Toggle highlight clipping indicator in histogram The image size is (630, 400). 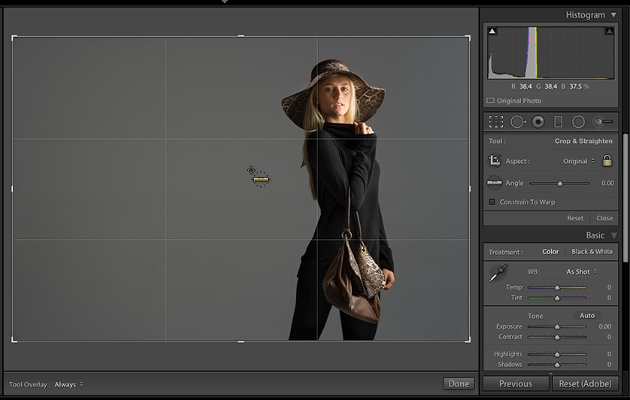(x=609, y=31)
